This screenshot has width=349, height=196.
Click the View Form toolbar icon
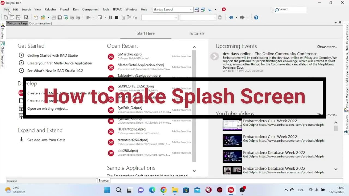[12, 17]
